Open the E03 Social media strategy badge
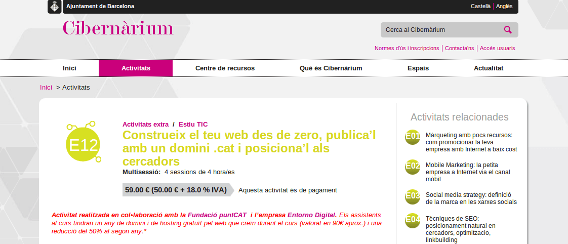The height and width of the screenshot is (244, 568). coord(413,196)
